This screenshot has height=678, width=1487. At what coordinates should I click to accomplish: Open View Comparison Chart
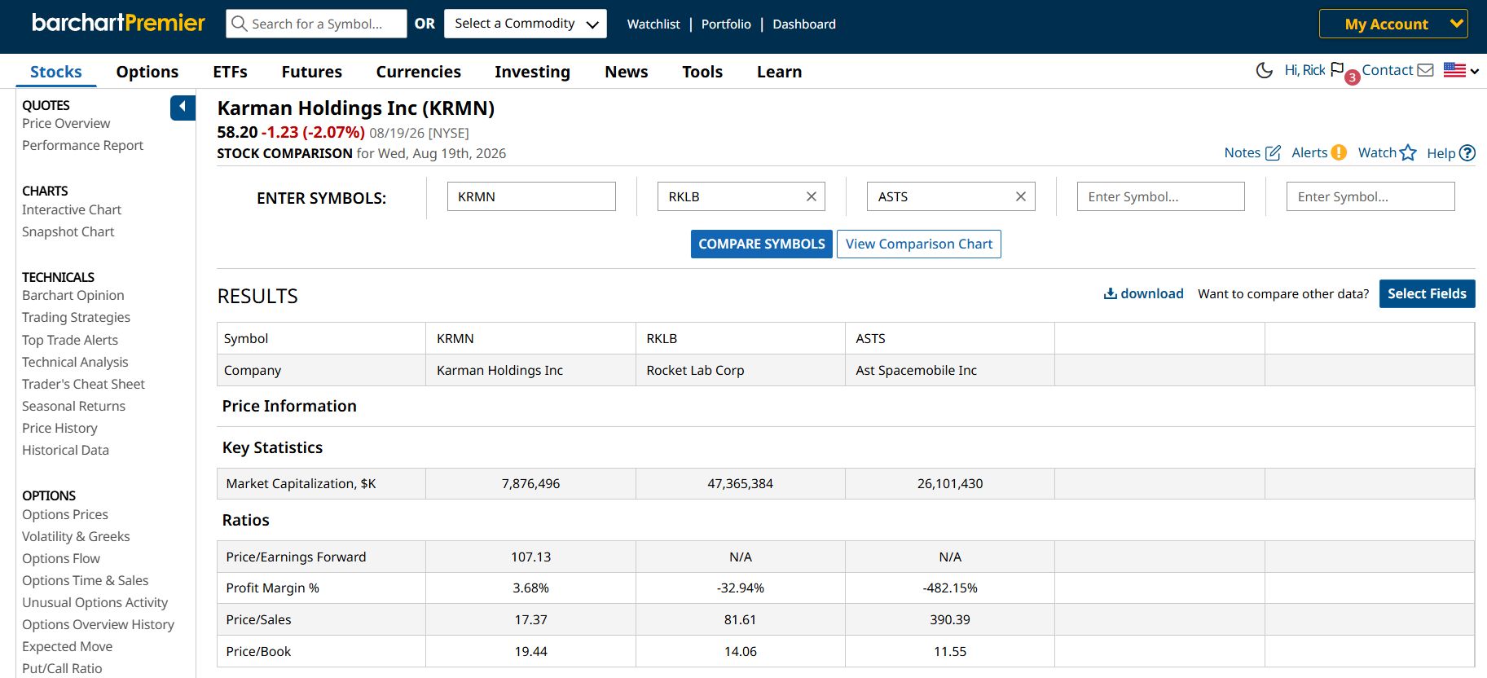919,244
